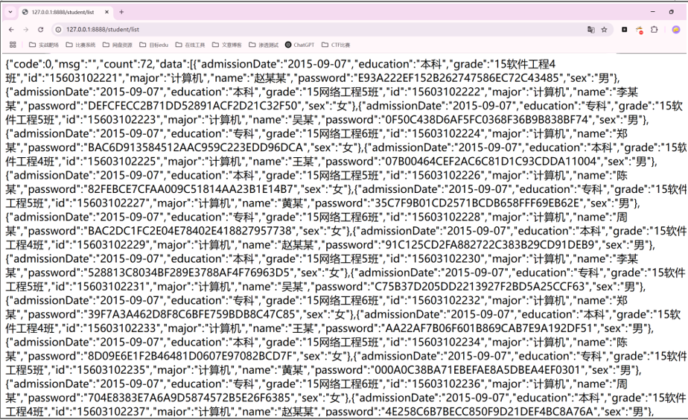Click password 8D09E6E1F2B46481D0607E97082BCD7F
688x420 pixels.
click(190, 356)
